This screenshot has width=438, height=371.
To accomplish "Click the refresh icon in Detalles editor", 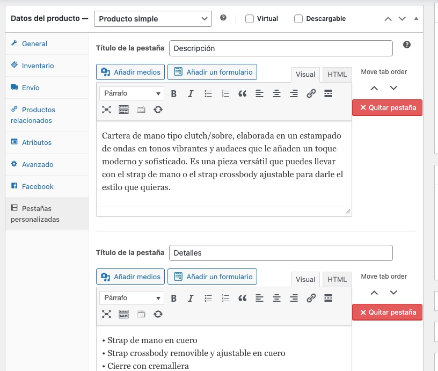I will click(158, 314).
